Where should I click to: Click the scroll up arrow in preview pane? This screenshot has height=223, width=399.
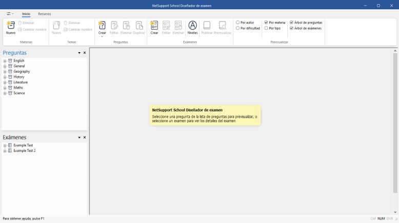click(x=395, y=51)
